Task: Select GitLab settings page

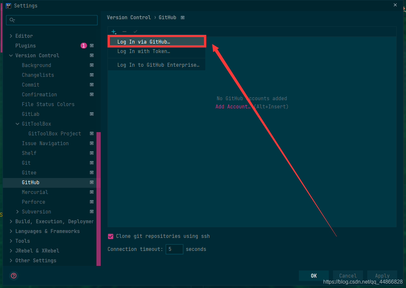Action: (x=31, y=114)
